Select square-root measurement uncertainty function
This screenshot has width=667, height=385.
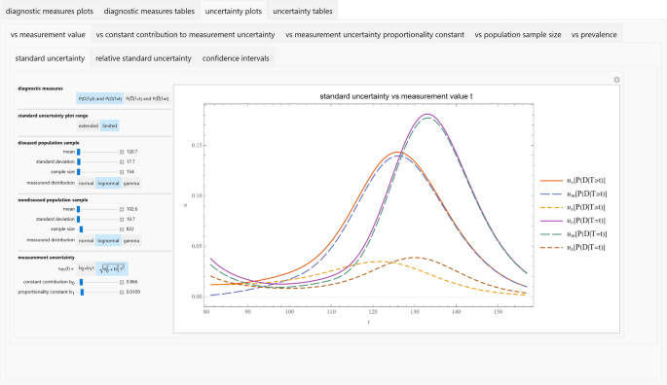(112, 268)
